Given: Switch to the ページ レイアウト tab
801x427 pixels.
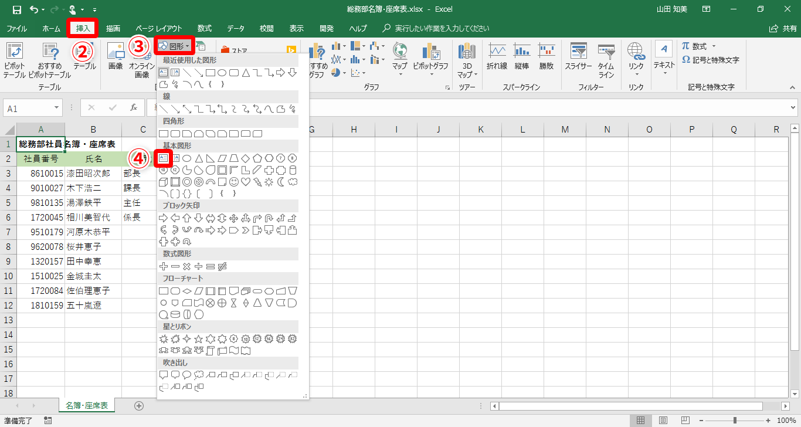Looking at the screenshot, I should [x=159, y=28].
